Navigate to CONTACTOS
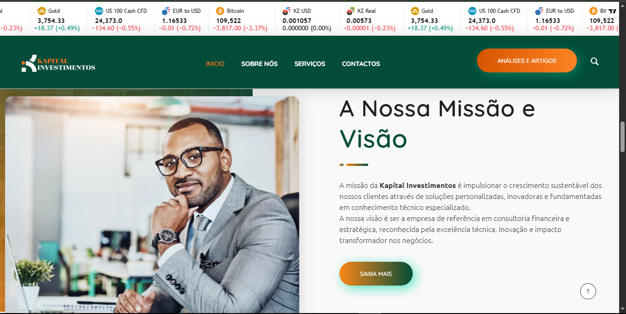 click(x=361, y=64)
